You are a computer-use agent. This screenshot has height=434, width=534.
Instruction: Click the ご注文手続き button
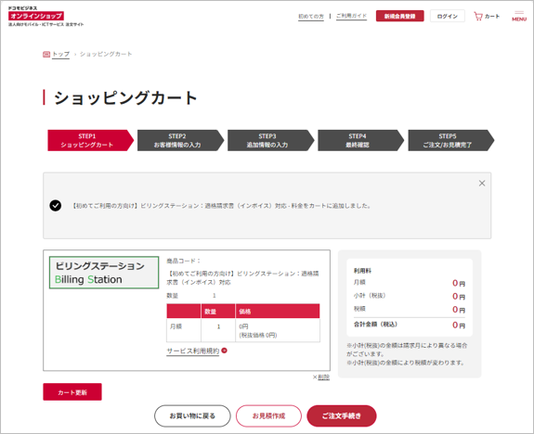pos(342,415)
